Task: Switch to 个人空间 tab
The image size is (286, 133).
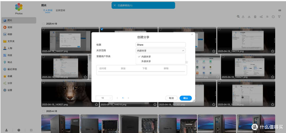Action: 48,11
